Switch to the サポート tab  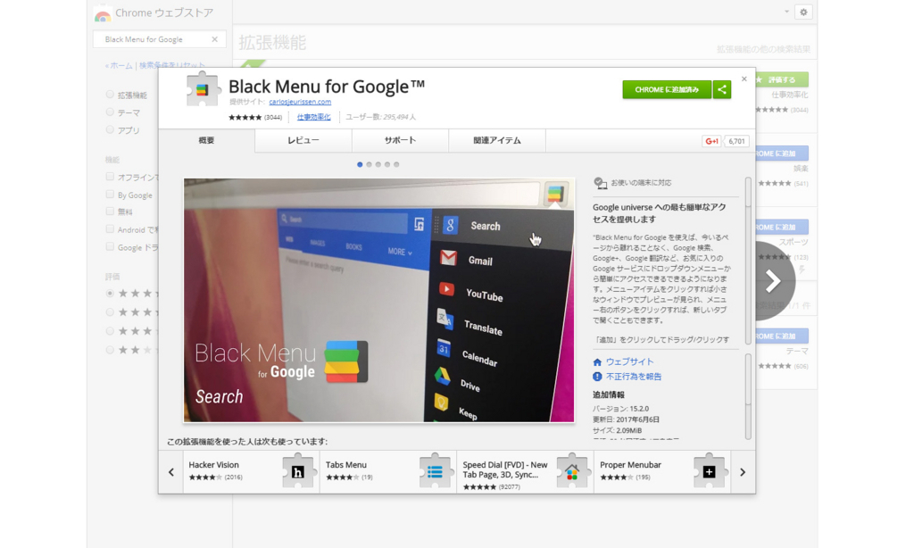[x=400, y=140]
